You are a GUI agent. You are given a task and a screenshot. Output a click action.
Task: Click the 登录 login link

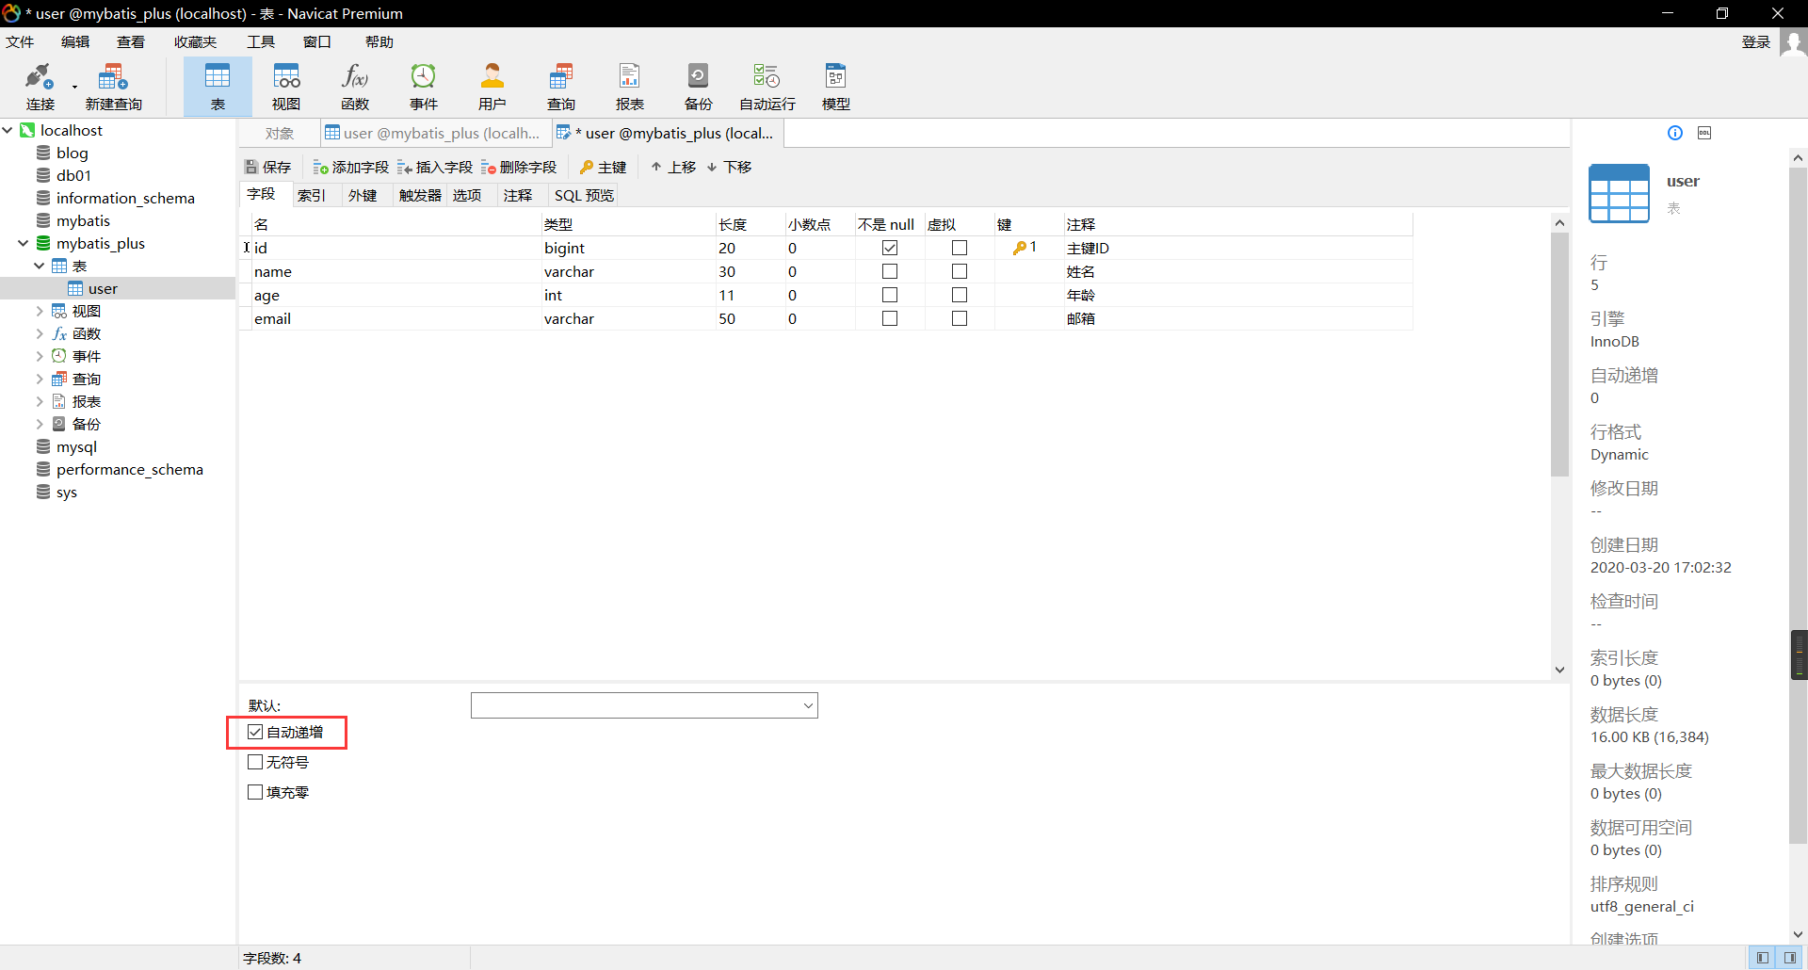(1756, 42)
